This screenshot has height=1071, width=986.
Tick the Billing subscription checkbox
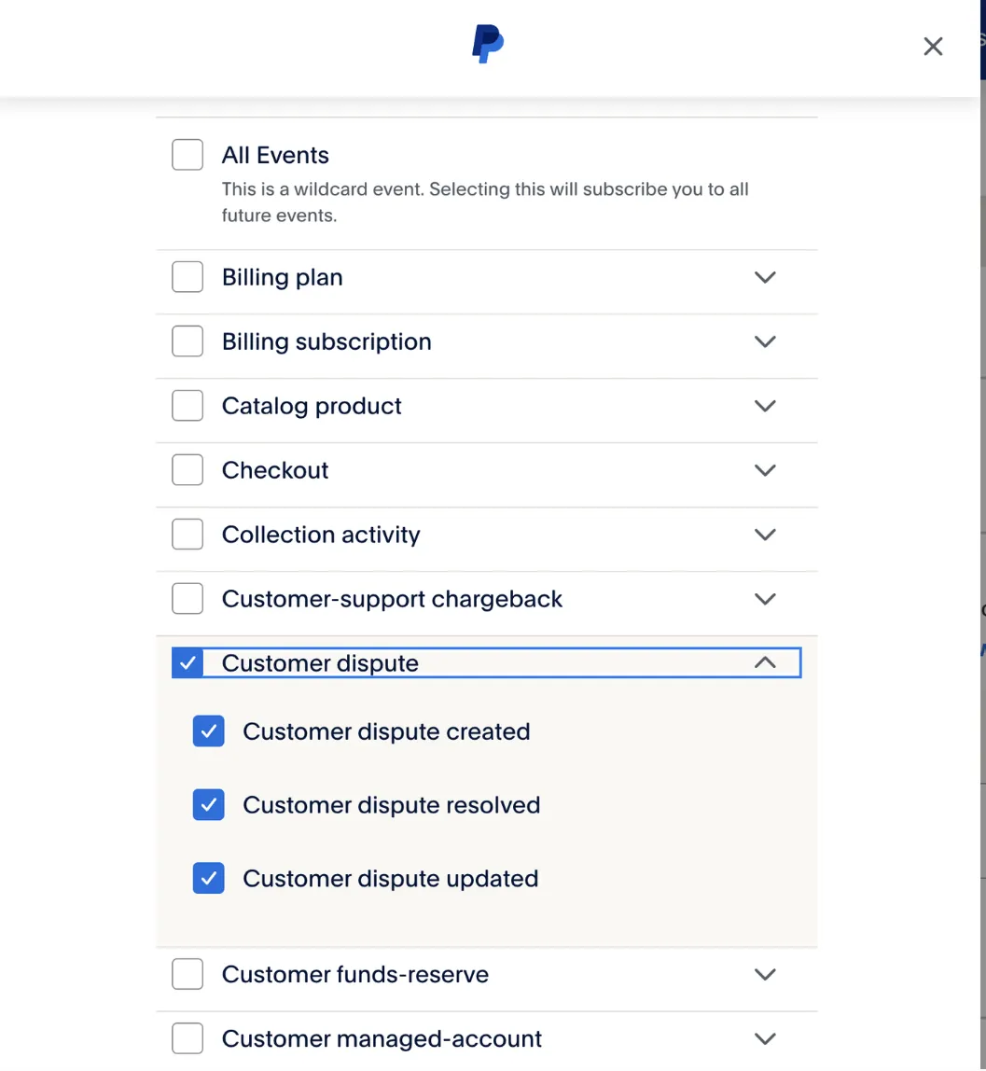point(187,341)
